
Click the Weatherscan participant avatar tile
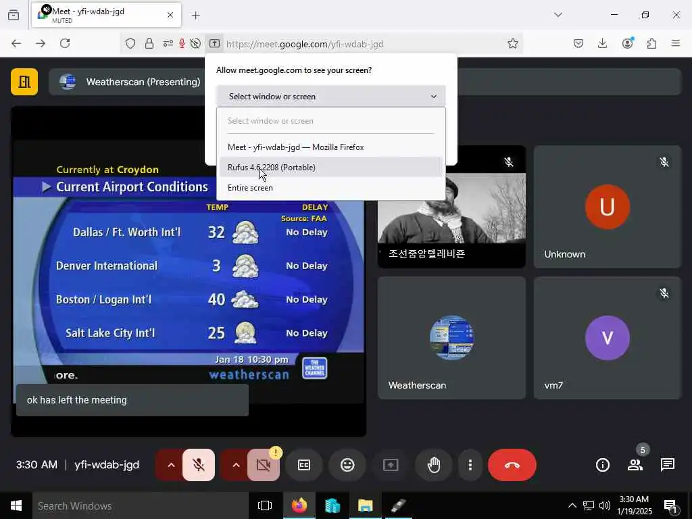[451, 338]
